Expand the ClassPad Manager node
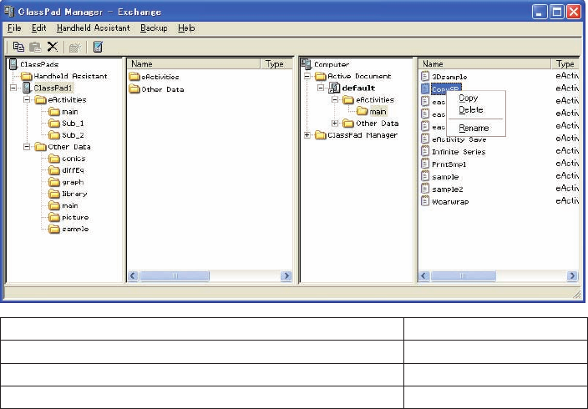Image resolution: width=588 pixels, height=409 pixels. 307,135
